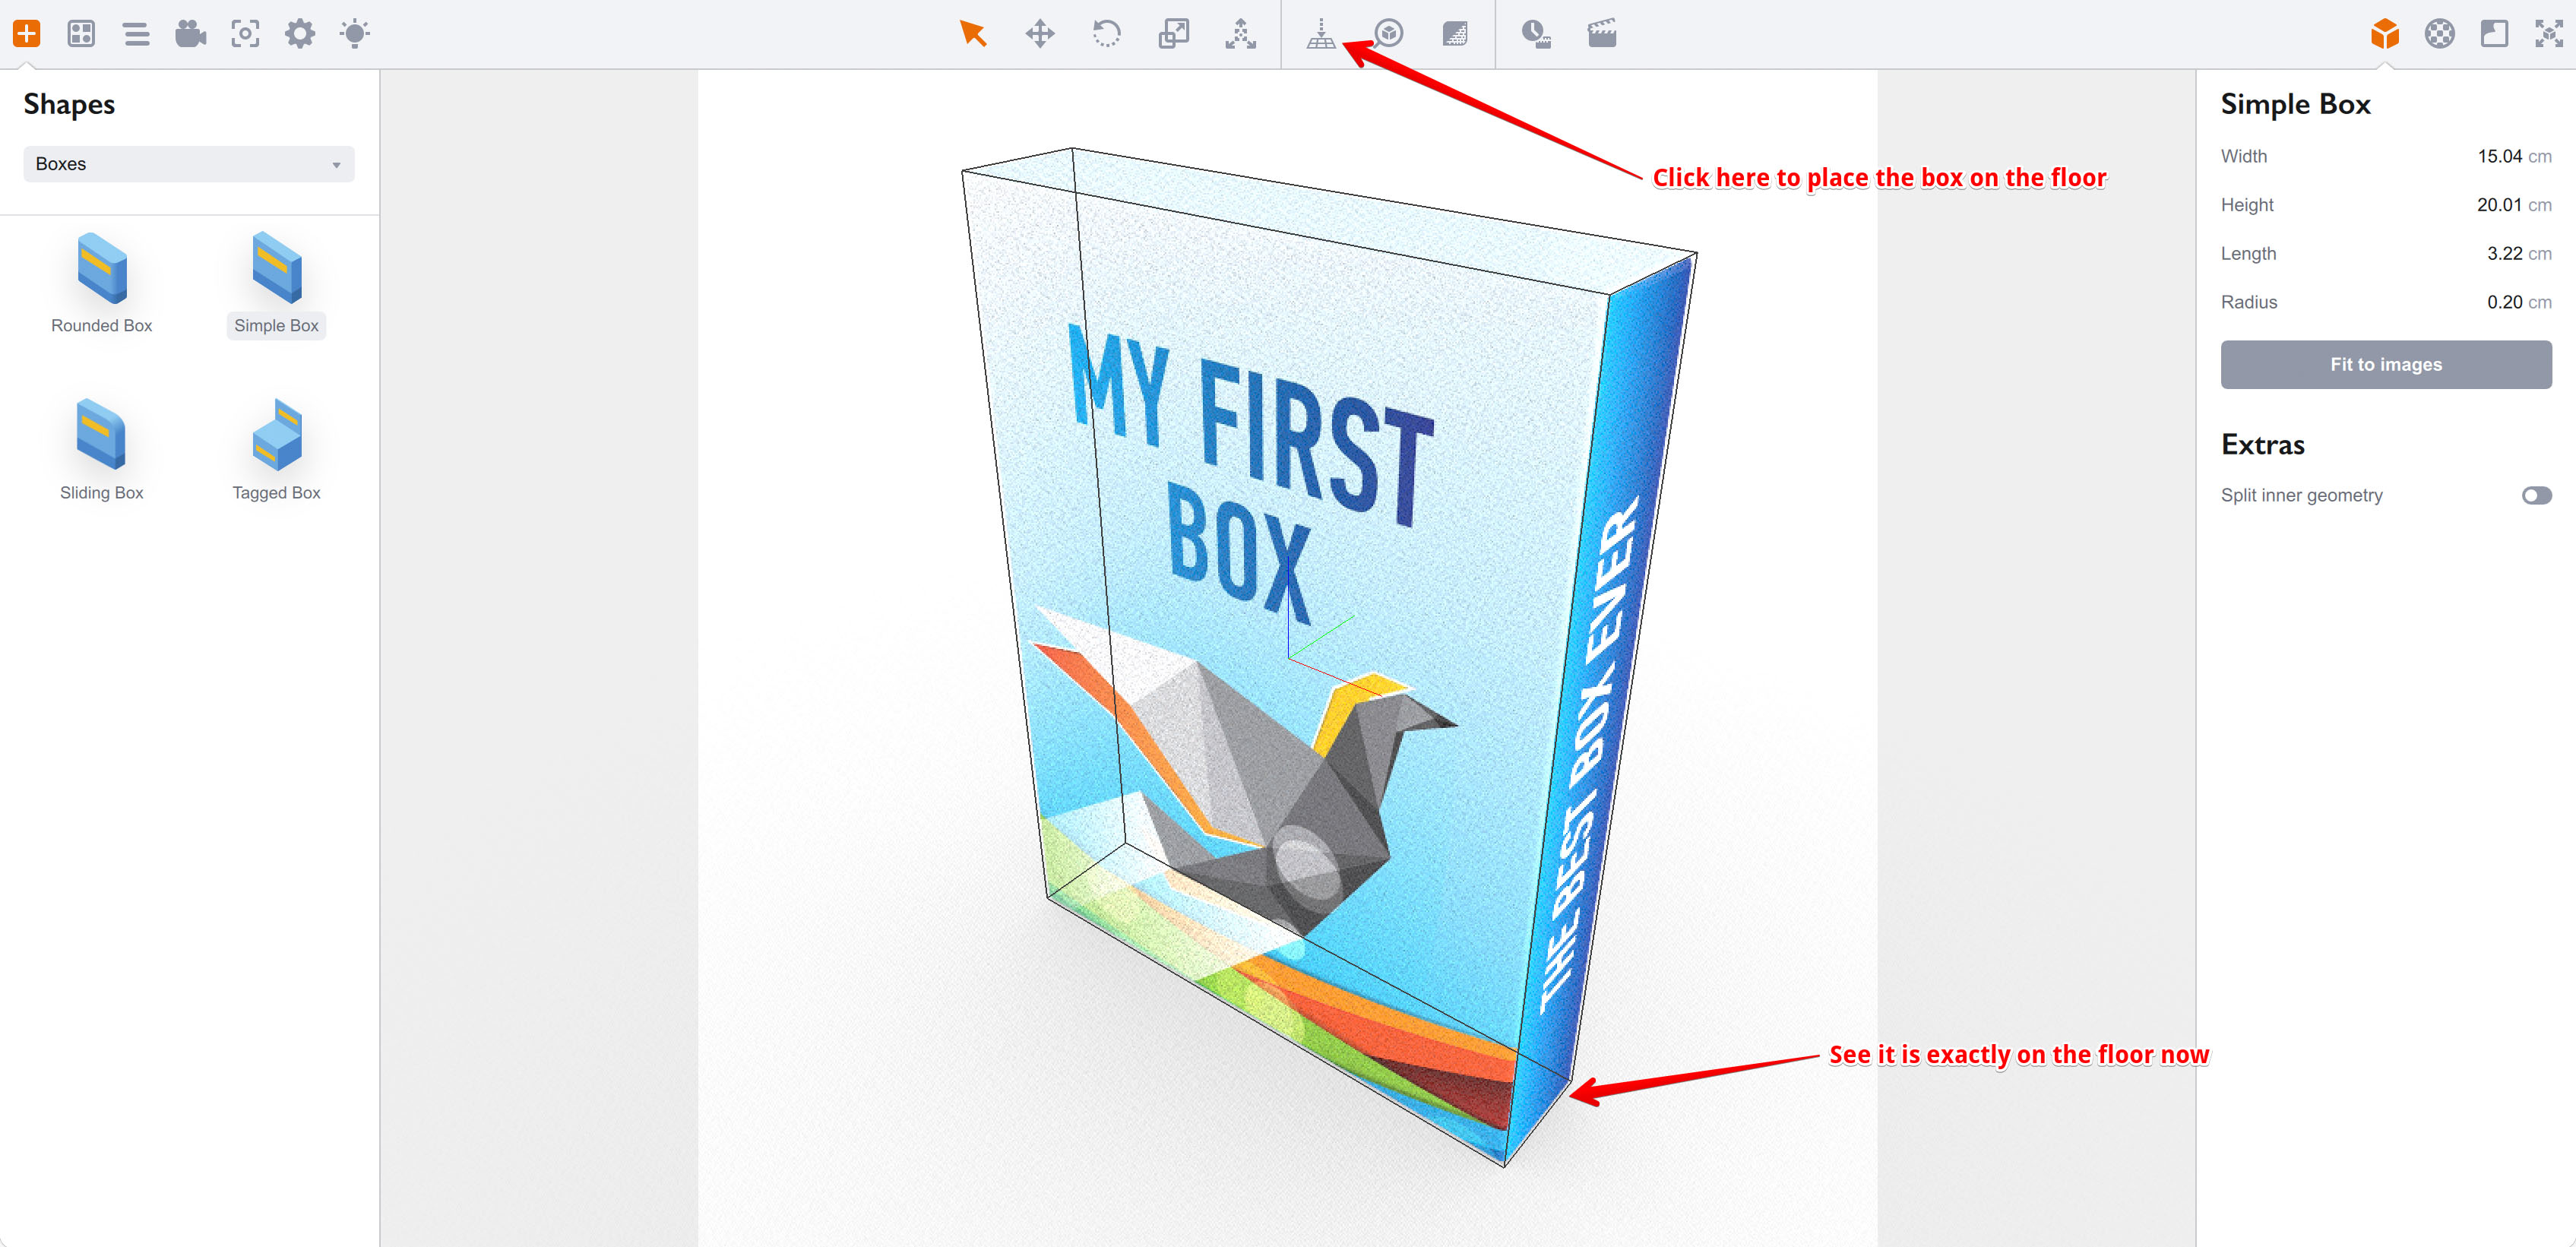Switch to the Materials sphere panel on the right

(2440, 33)
